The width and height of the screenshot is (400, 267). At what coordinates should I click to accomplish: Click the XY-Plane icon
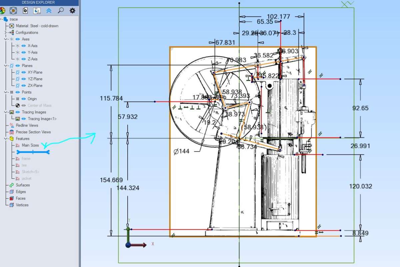coord(18,72)
